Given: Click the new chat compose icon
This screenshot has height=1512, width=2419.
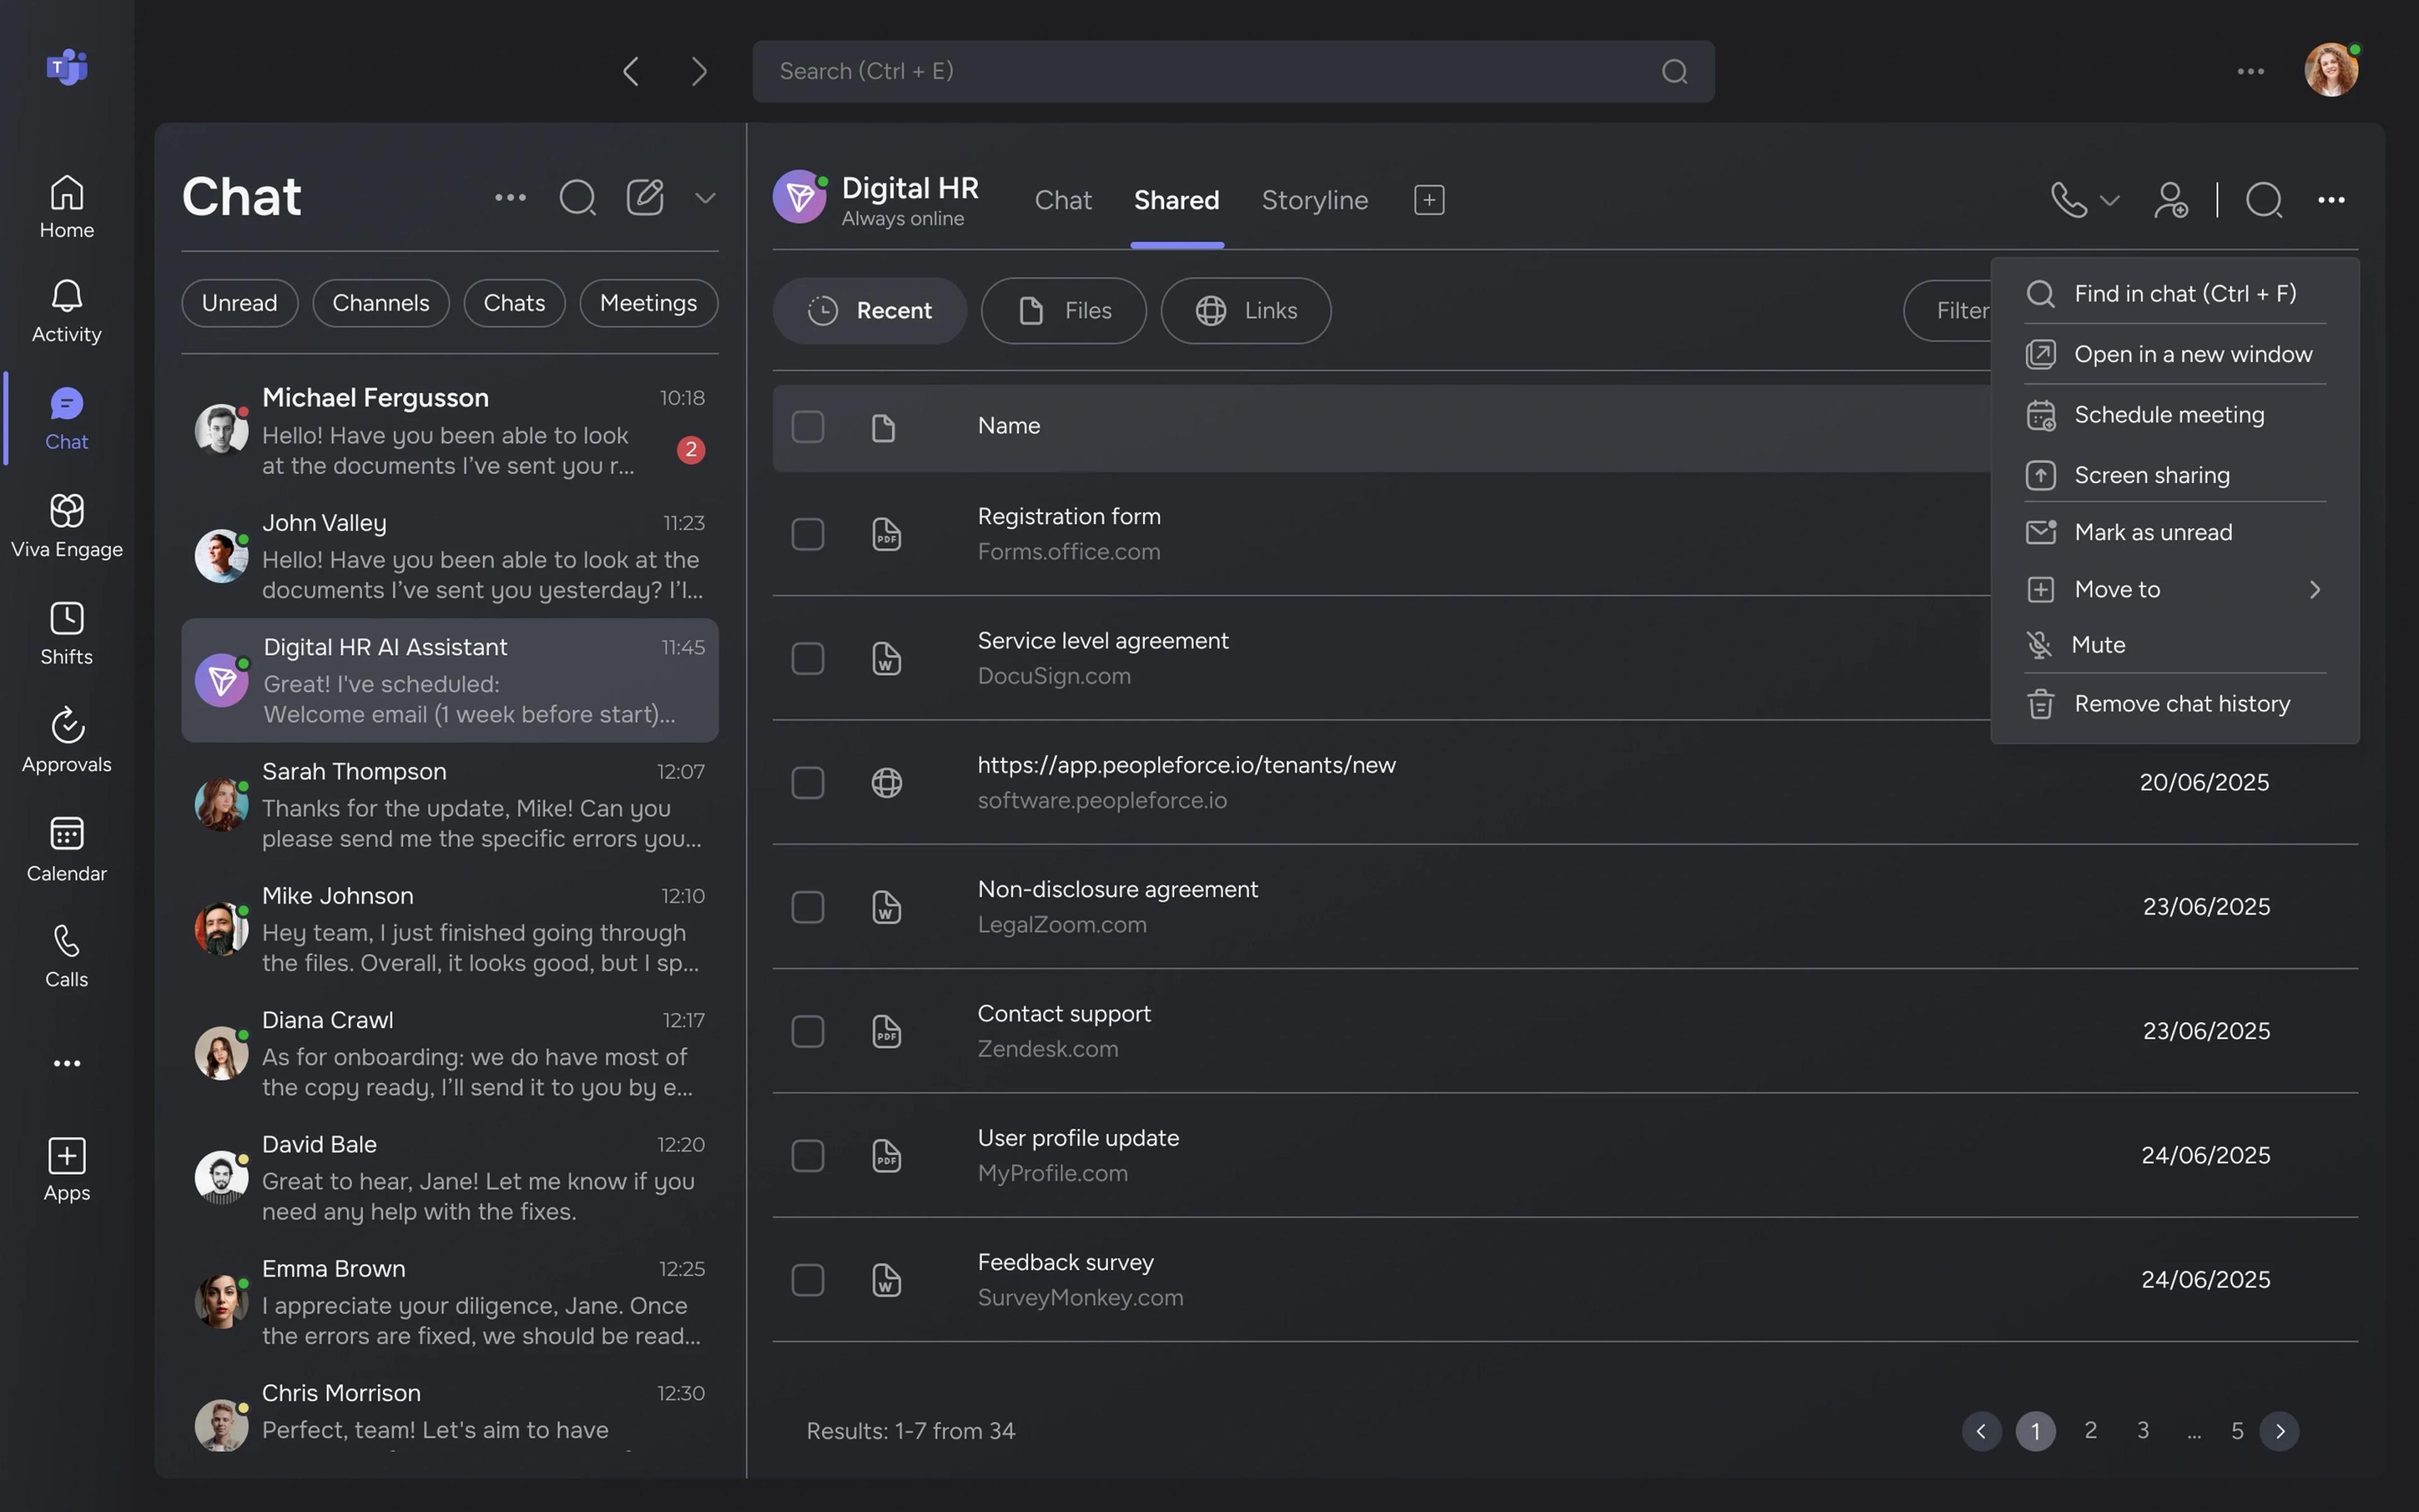Looking at the screenshot, I should pos(644,197).
